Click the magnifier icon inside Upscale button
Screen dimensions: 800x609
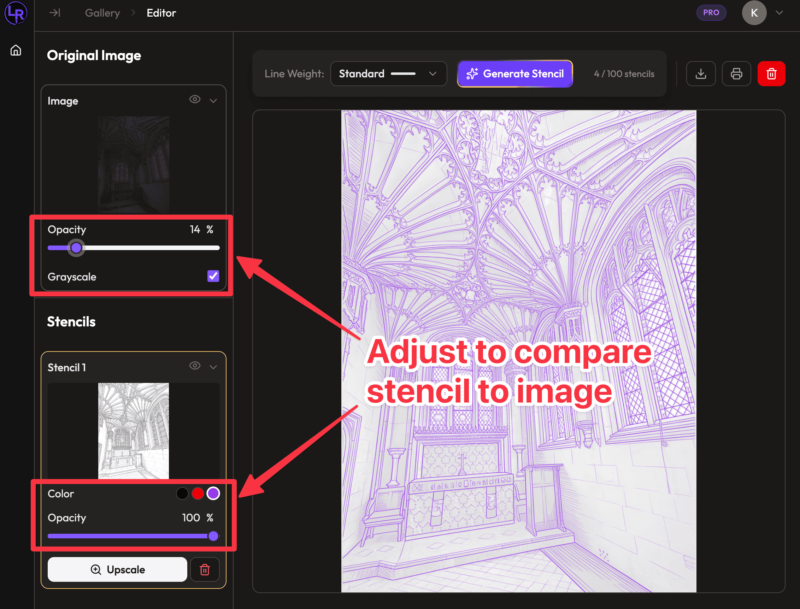coord(95,569)
